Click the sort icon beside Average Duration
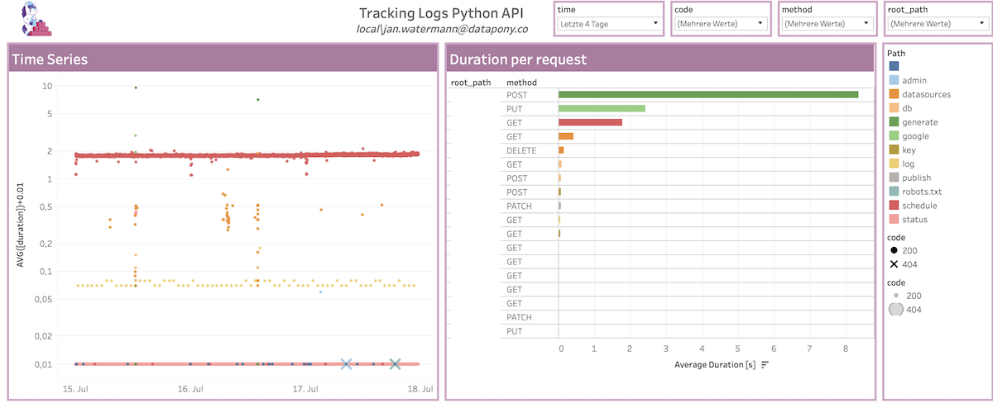 tap(765, 365)
